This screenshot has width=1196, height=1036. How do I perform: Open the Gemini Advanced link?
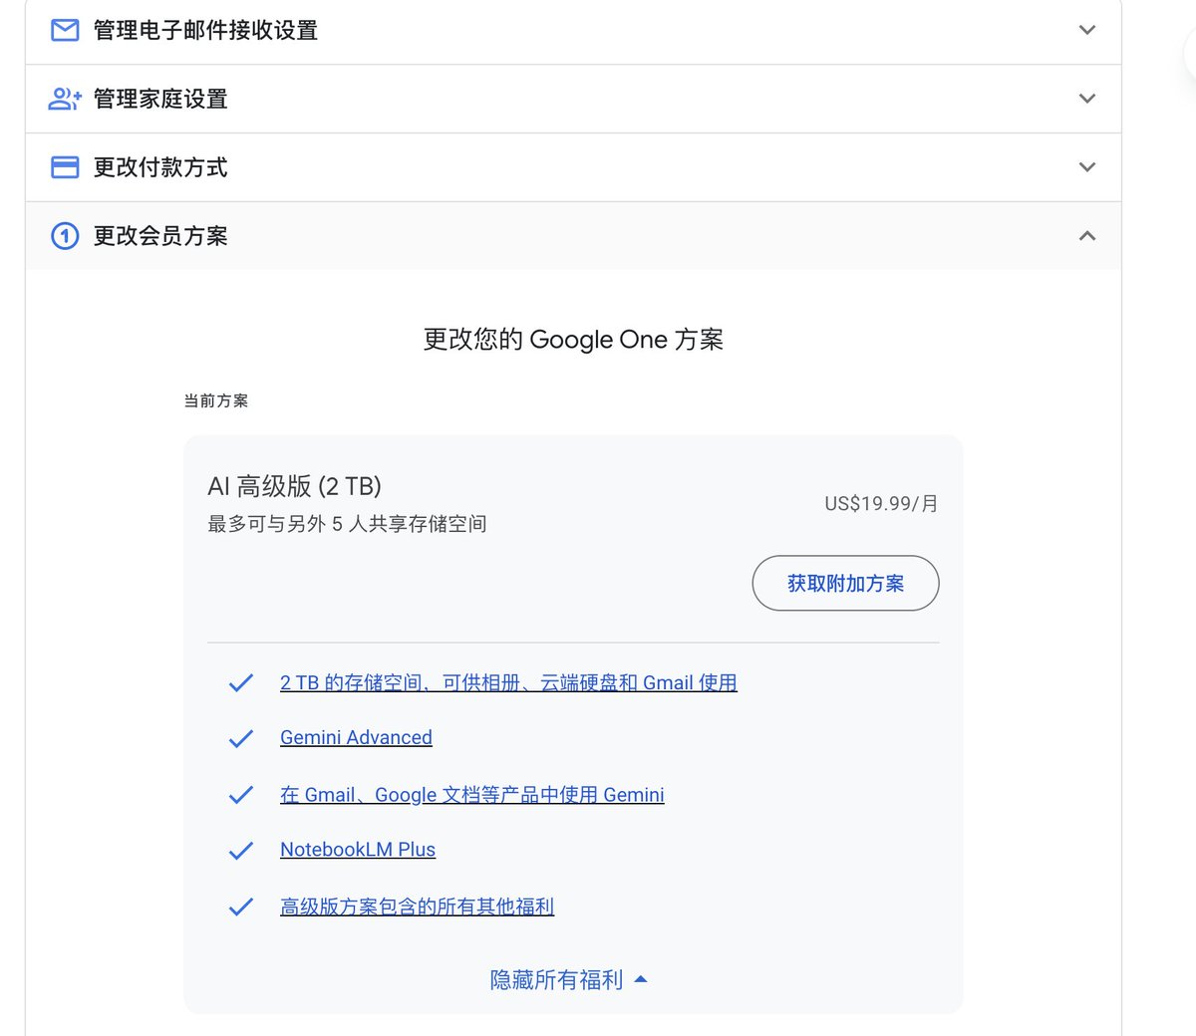(x=356, y=737)
